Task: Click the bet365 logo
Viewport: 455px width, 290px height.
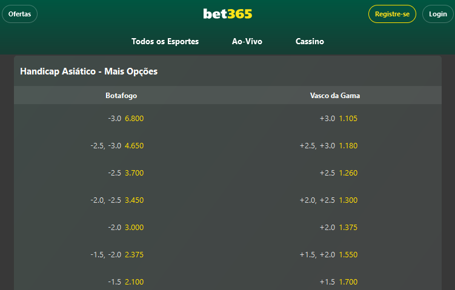Action: tap(227, 14)
